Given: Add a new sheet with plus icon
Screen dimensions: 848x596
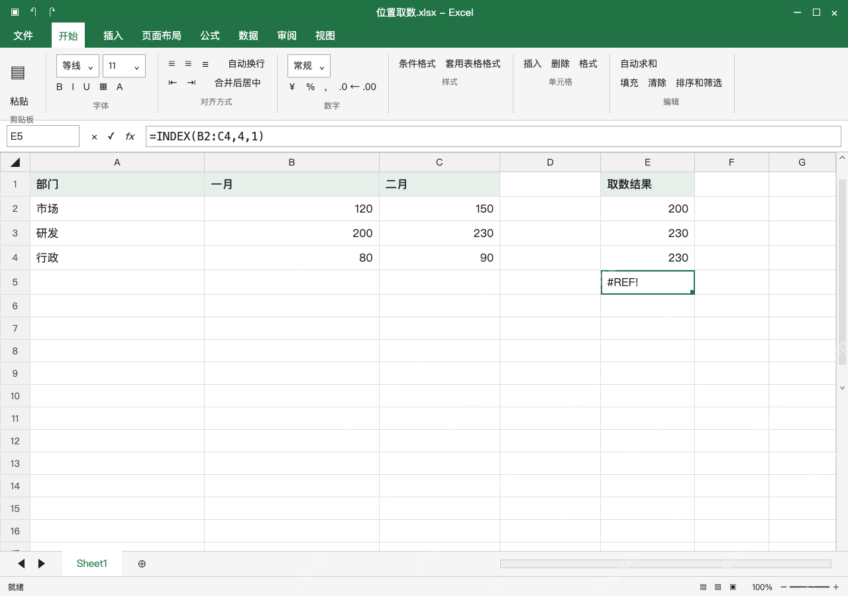Looking at the screenshot, I should click(142, 564).
